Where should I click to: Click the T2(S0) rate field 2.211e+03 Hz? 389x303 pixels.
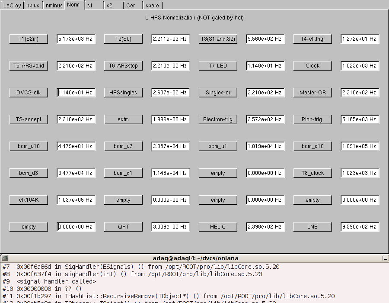click(171, 39)
